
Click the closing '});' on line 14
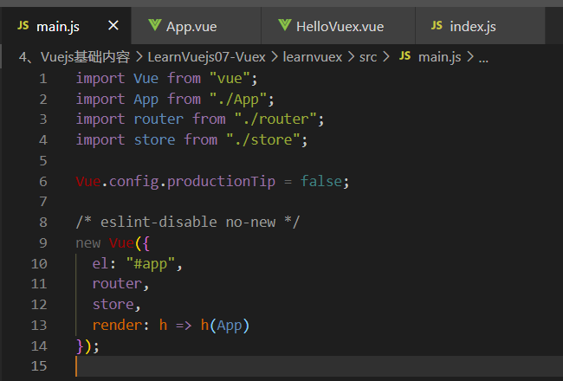tap(87, 346)
